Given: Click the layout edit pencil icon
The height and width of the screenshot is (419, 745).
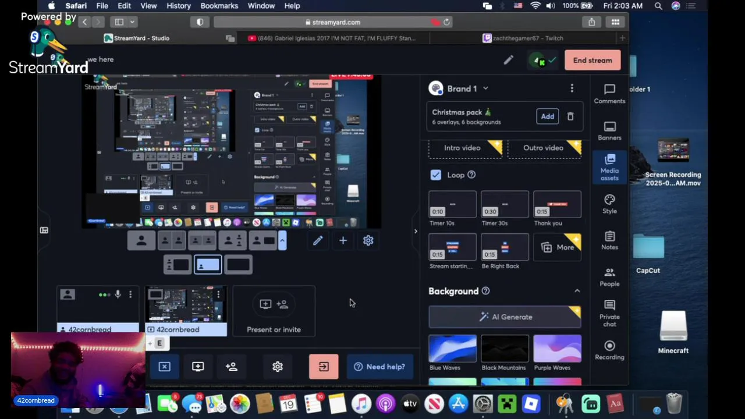Looking at the screenshot, I should point(318,240).
